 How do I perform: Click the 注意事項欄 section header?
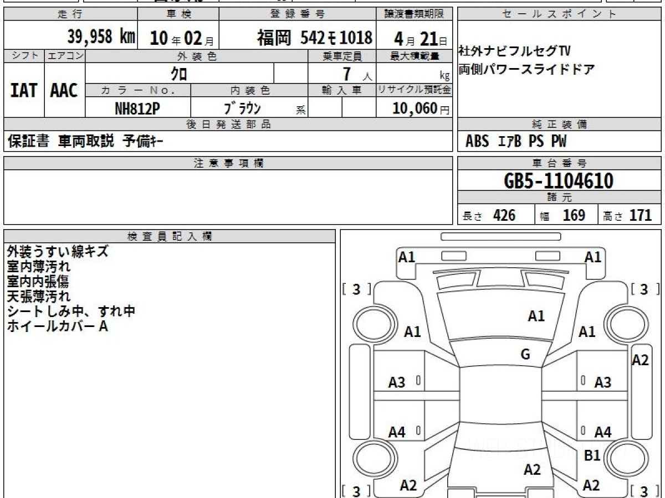click(228, 163)
